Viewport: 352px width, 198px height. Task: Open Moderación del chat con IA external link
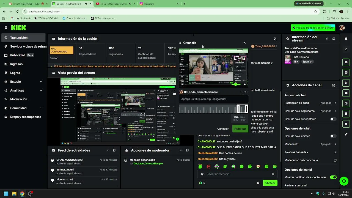tap(335, 160)
